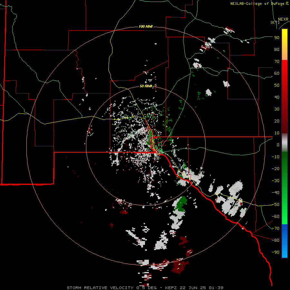This screenshot has height=290, width=290.
Task: Click the -20 value on velocity scale
Action: pyautogui.click(x=275, y=169)
